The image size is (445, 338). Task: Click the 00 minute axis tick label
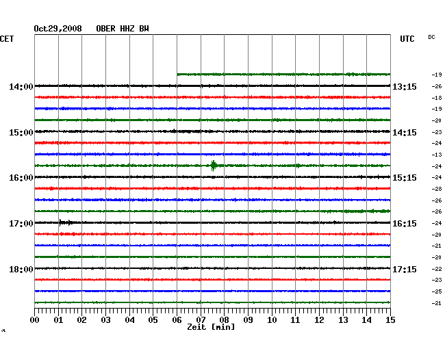point(35,320)
